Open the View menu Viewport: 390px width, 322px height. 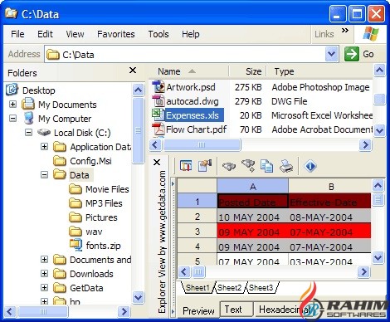pyautogui.click(x=75, y=34)
